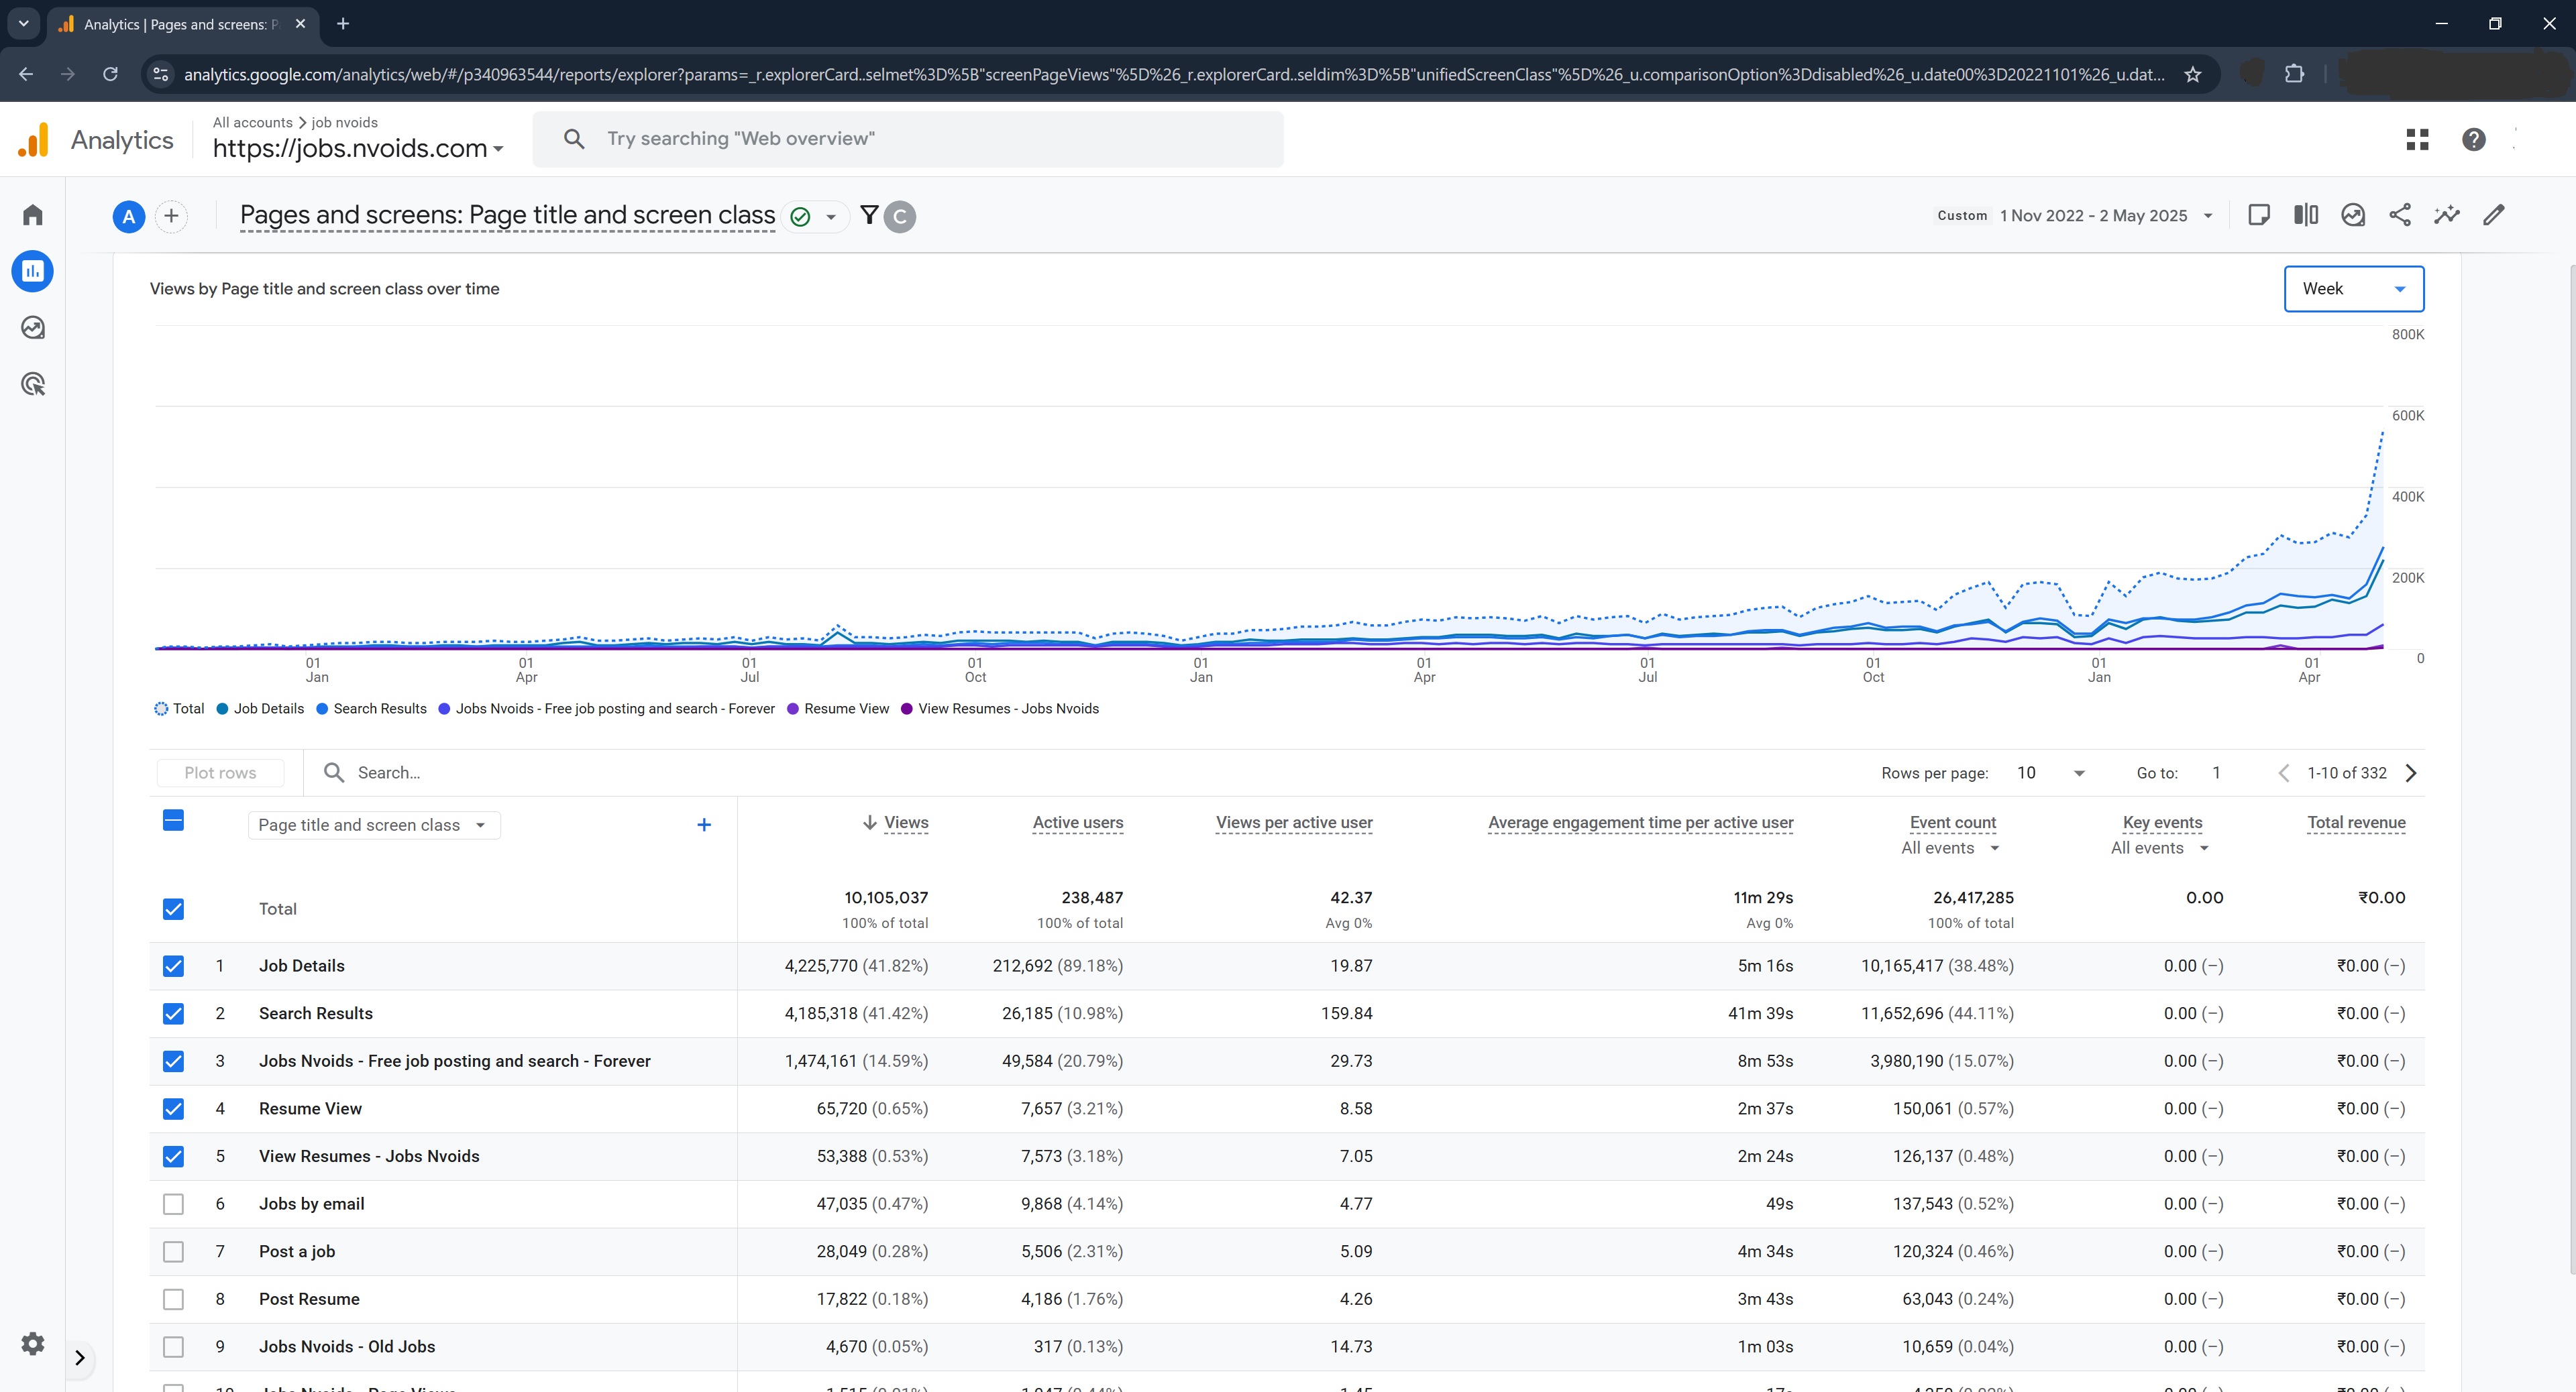Click the trend sparkle chart icon
The height and width of the screenshot is (1392, 2576).
click(2447, 215)
